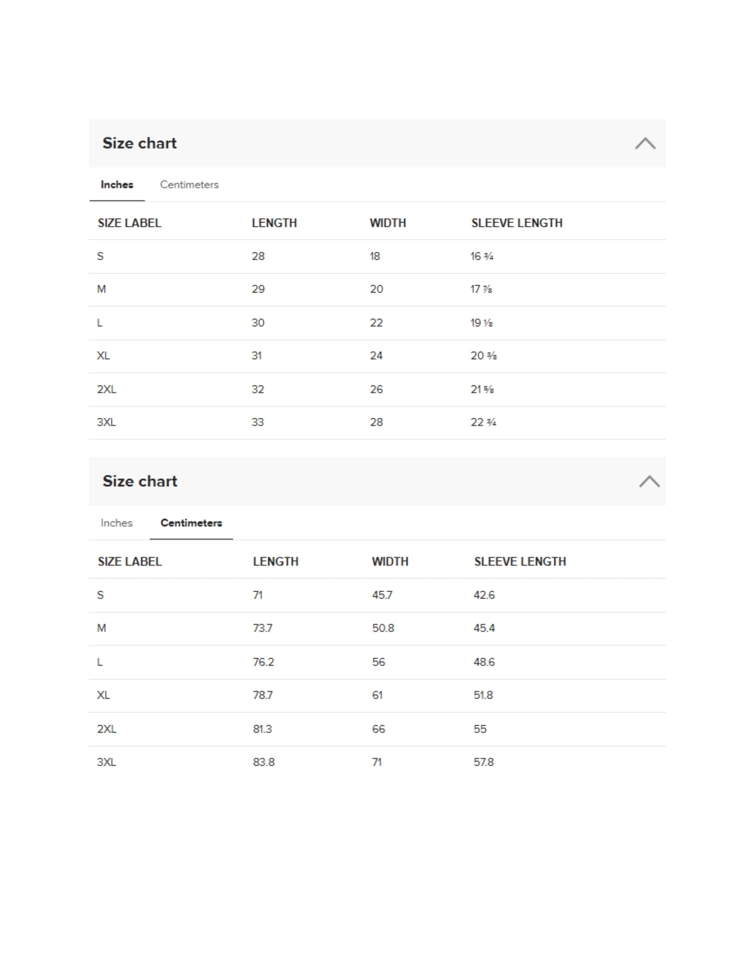Viewport: 755px width, 977px height.
Task: Click the 17 ⅞ sleeve length for size M
Action: 481,290
